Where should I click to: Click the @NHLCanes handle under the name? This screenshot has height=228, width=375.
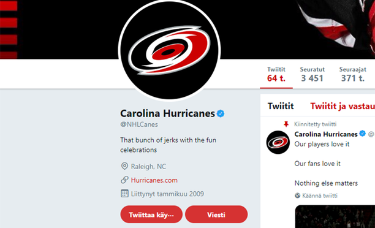pyautogui.click(x=139, y=124)
